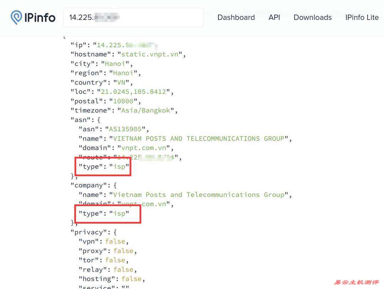
Task: Click the IPinfo wordmark text
Action: click(40, 17)
